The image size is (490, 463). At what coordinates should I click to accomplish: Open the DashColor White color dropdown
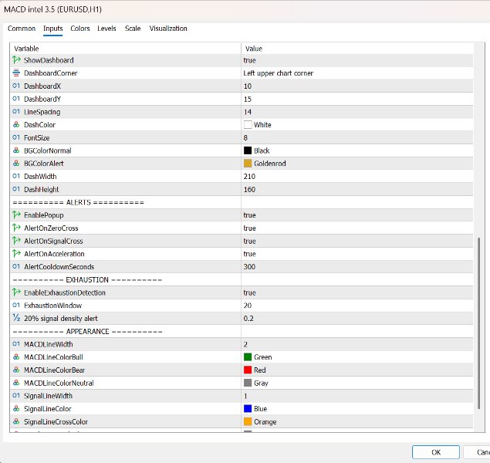pyautogui.click(x=357, y=125)
